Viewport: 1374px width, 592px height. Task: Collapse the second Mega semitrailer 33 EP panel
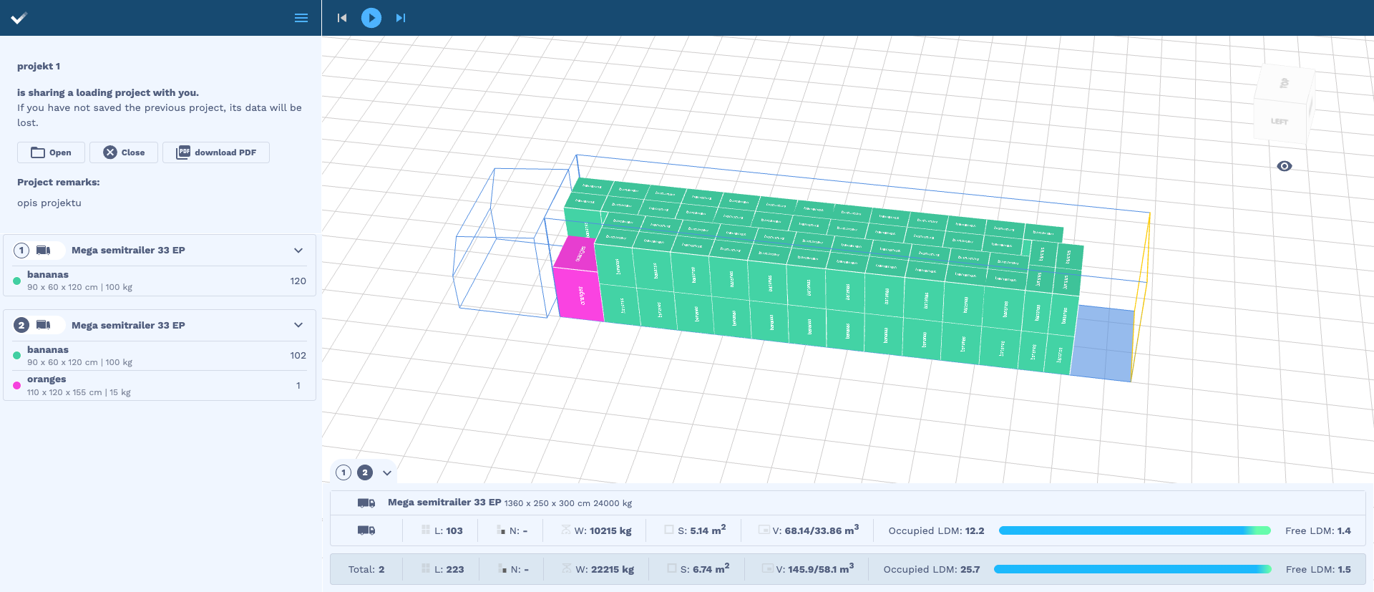point(298,325)
